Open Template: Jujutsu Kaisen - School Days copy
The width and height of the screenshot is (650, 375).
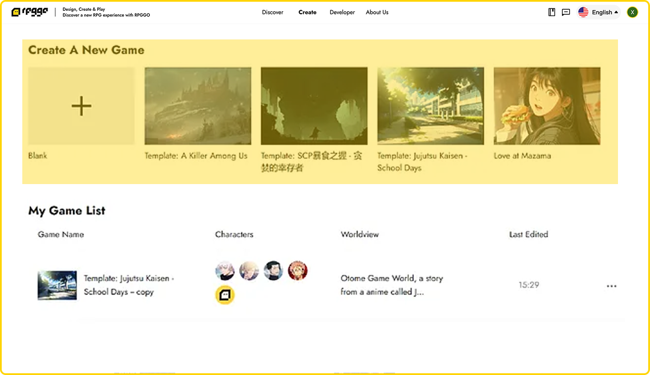[x=129, y=285]
